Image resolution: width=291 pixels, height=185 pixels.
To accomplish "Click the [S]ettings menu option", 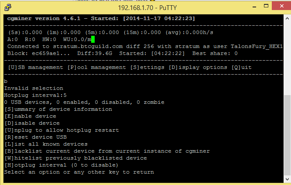I will 147,67.
